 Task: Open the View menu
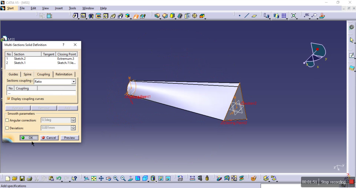[45, 8]
